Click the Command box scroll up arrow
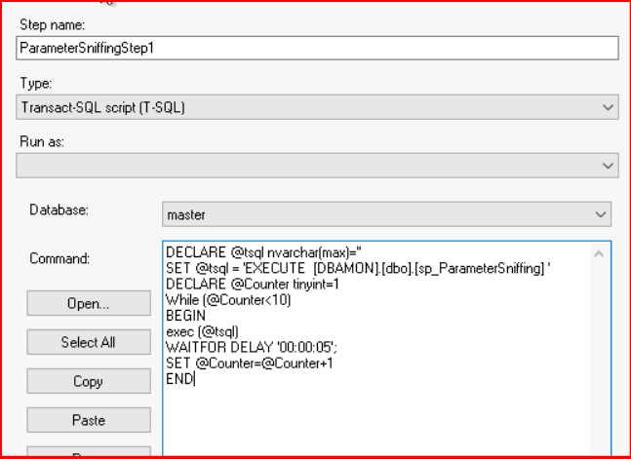This screenshot has height=459, width=631. coord(599,253)
